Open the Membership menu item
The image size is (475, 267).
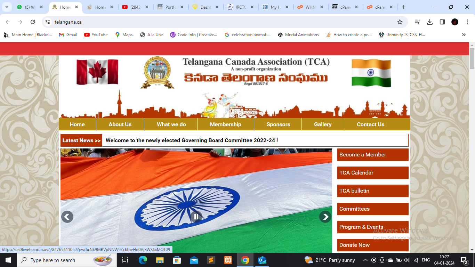[225, 124]
